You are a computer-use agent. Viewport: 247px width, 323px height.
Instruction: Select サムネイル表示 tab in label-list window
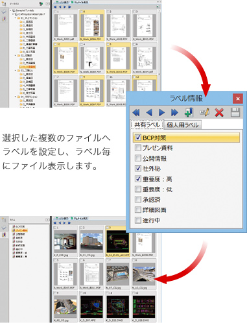tap(79, 218)
